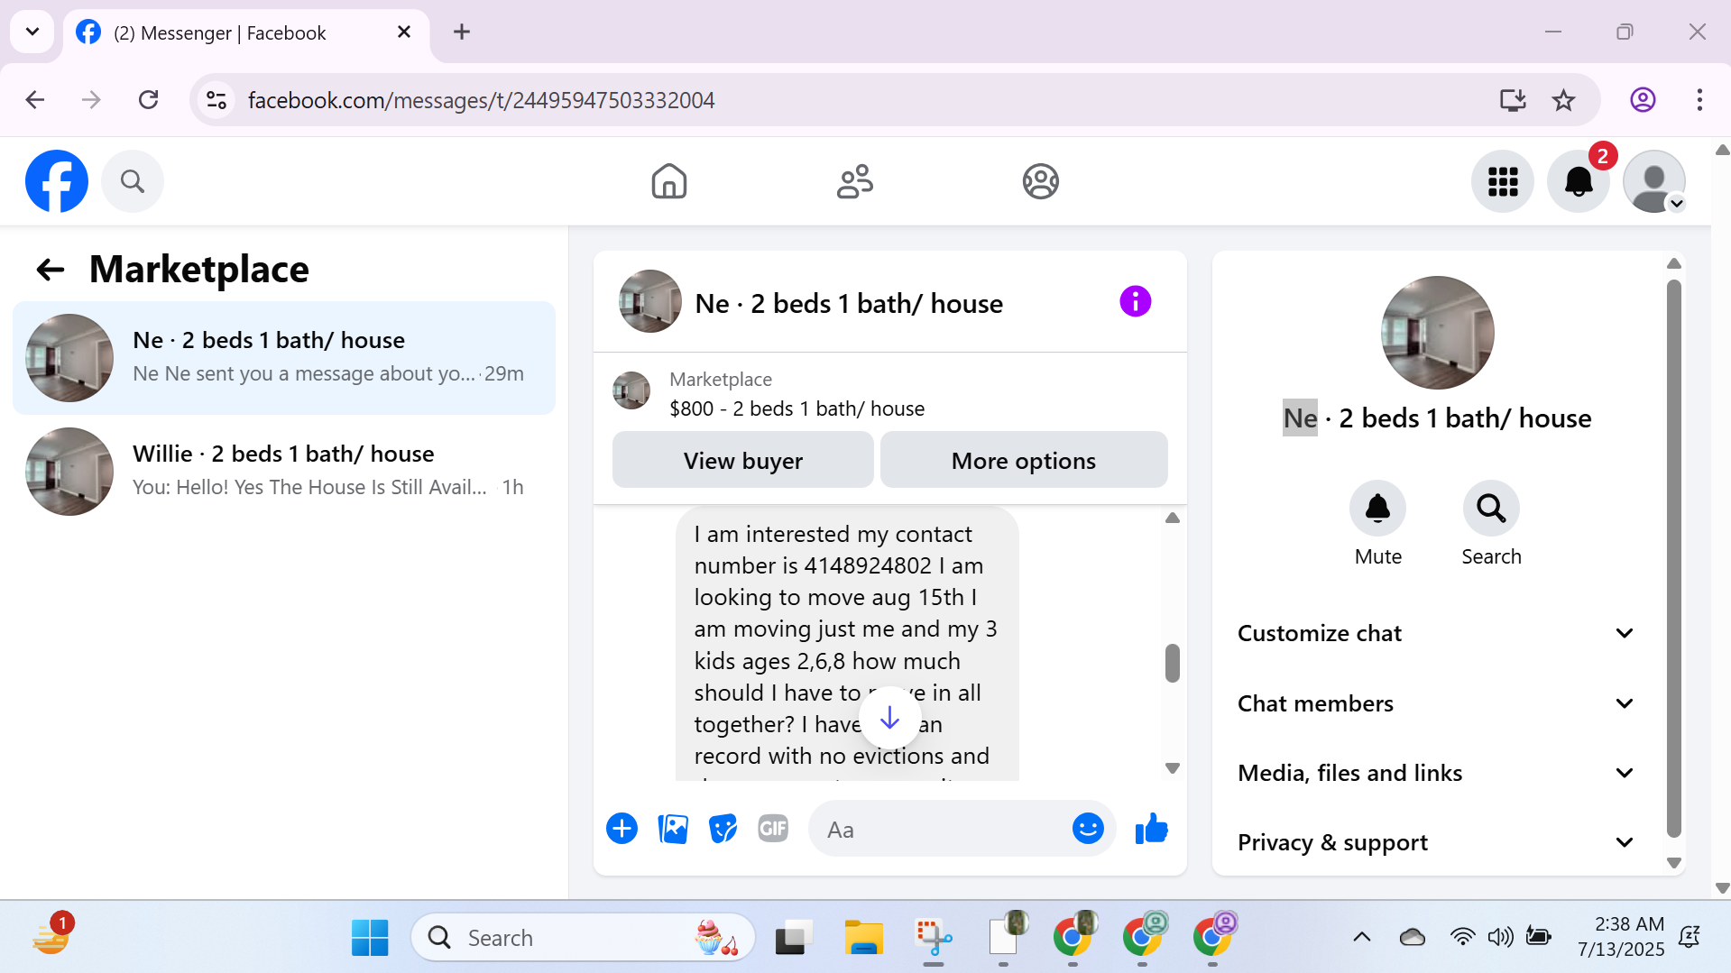The image size is (1731, 973).
Task: Click the chat messages scrollbar thumb
Action: pos(1173,663)
